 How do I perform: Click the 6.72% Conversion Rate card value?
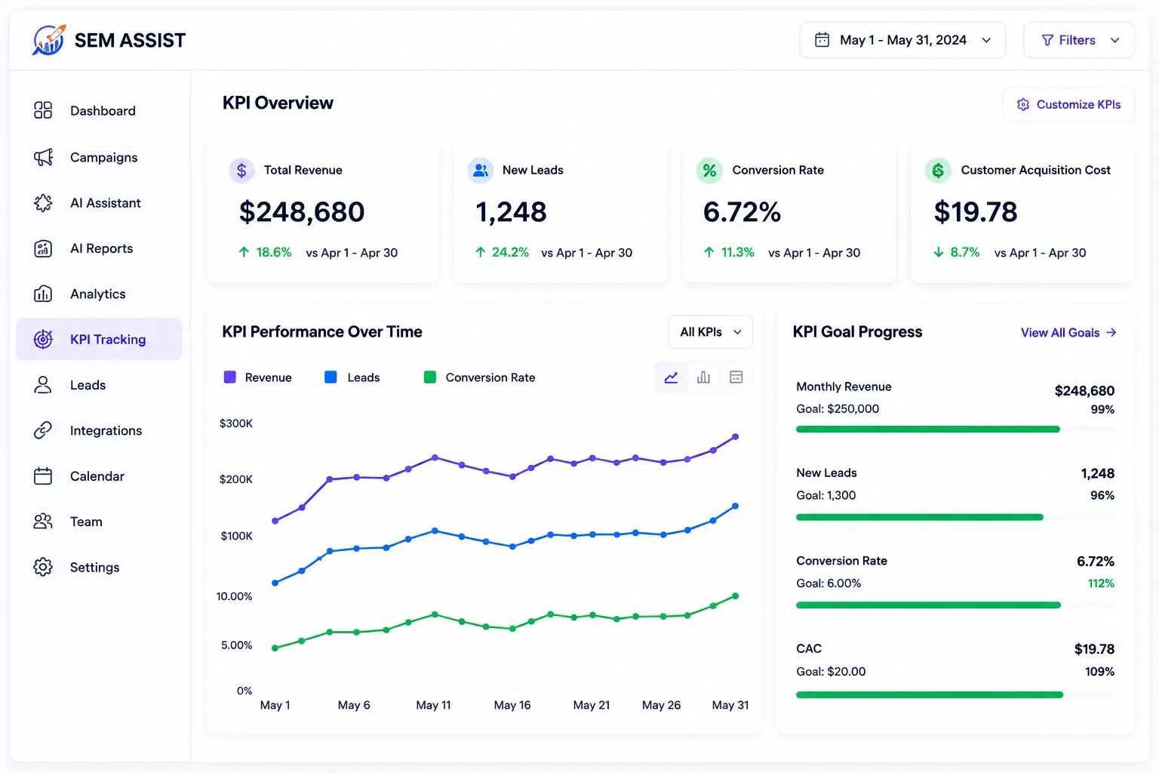click(742, 212)
